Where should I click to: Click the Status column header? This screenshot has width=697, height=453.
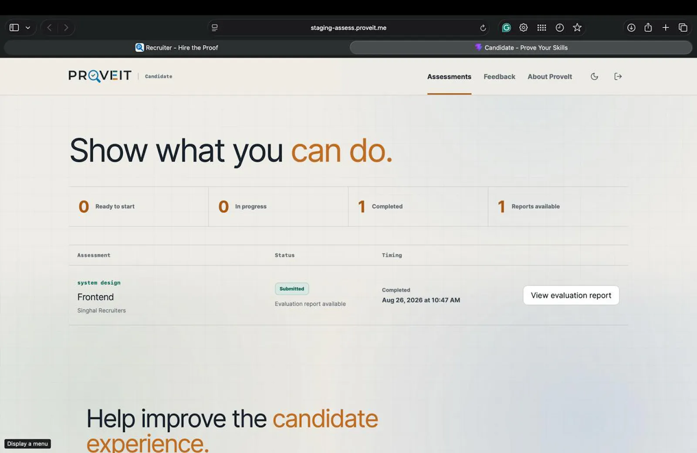point(284,255)
